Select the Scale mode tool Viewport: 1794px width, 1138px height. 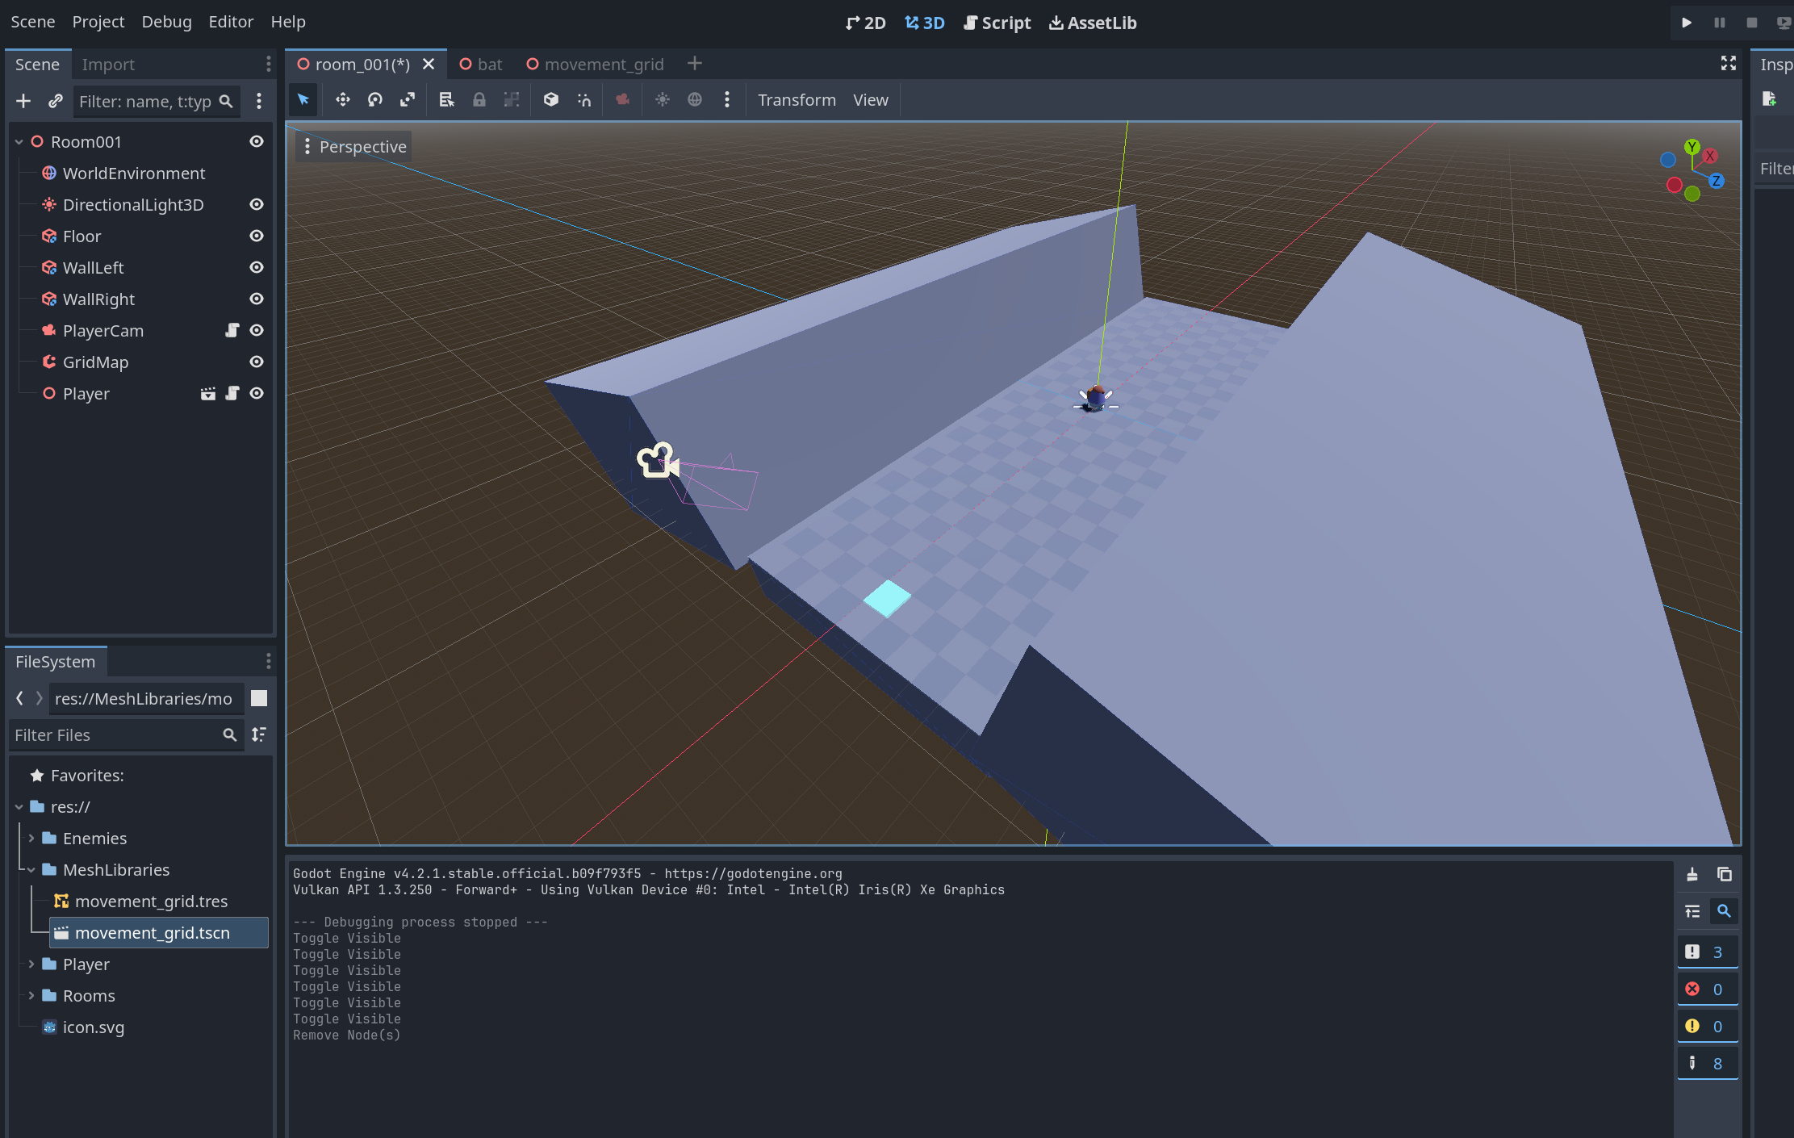coord(408,100)
